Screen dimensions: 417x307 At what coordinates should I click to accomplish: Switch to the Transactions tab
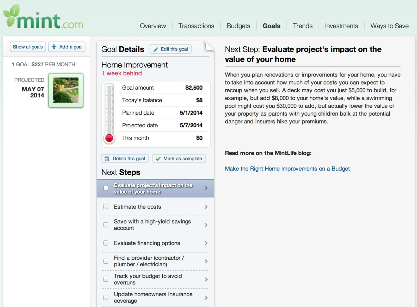tap(196, 26)
